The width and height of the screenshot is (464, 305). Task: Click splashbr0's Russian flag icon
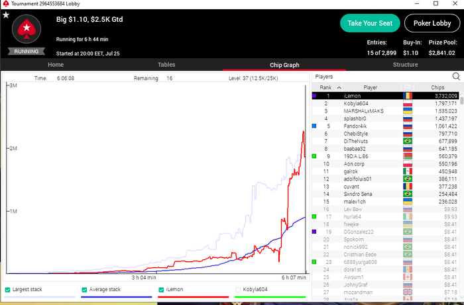(408, 118)
